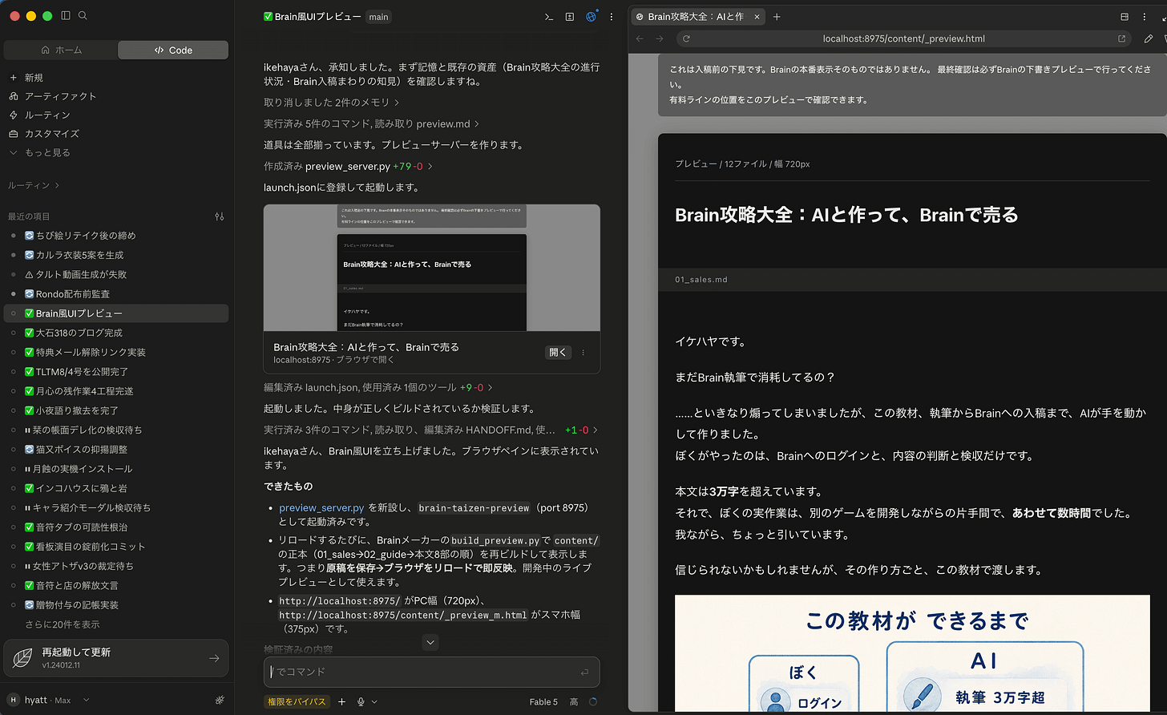Click the Fable 5 model selector
The width and height of the screenshot is (1167, 715).
tap(543, 701)
